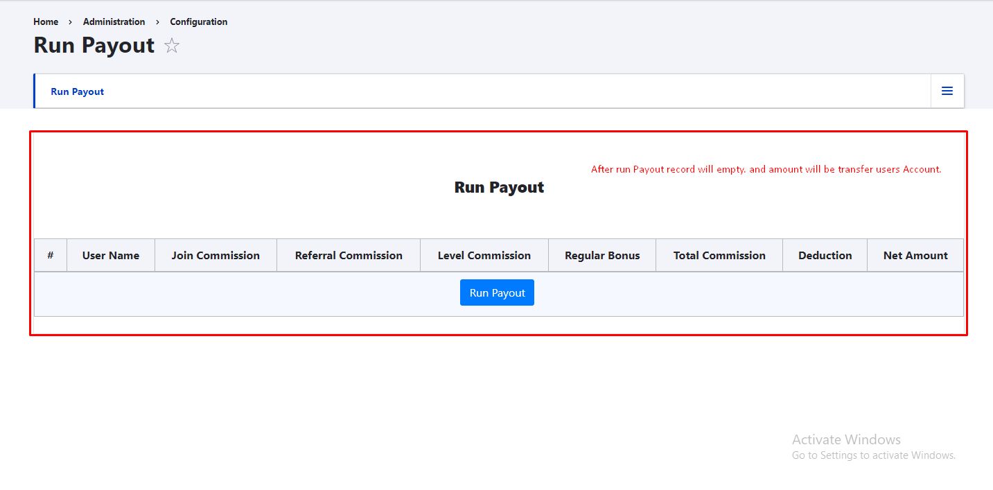The image size is (993, 490).
Task: Click the User Name column header
Action: pyautogui.click(x=111, y=255)
